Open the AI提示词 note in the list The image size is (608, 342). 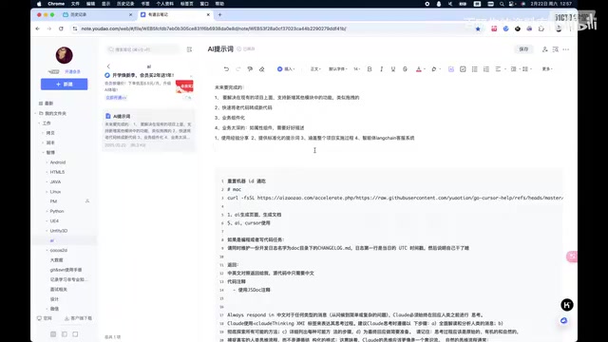pyautogui.click(x=148, y=130)
